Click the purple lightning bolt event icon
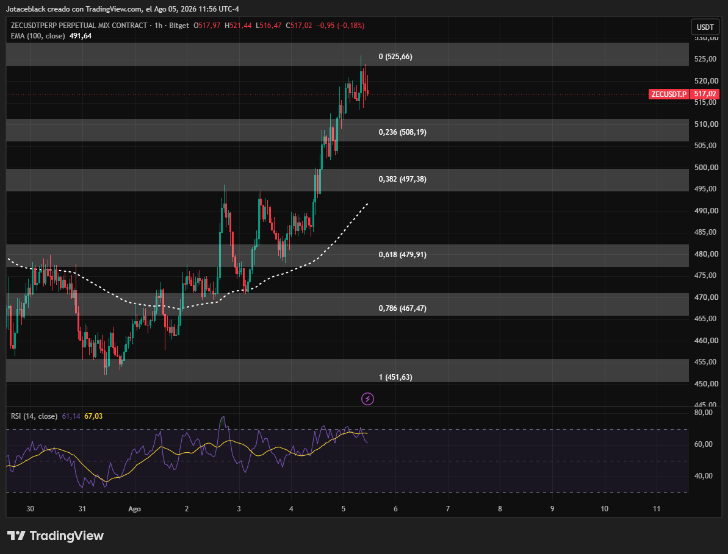The width and height of the screenshot is (728, 554). [x=367, y=399]
